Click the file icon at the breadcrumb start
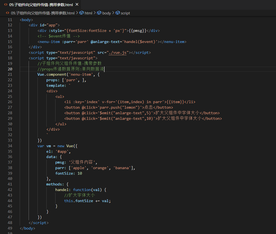The width and height of the screenshot is (276, 234). coord(7,13)
